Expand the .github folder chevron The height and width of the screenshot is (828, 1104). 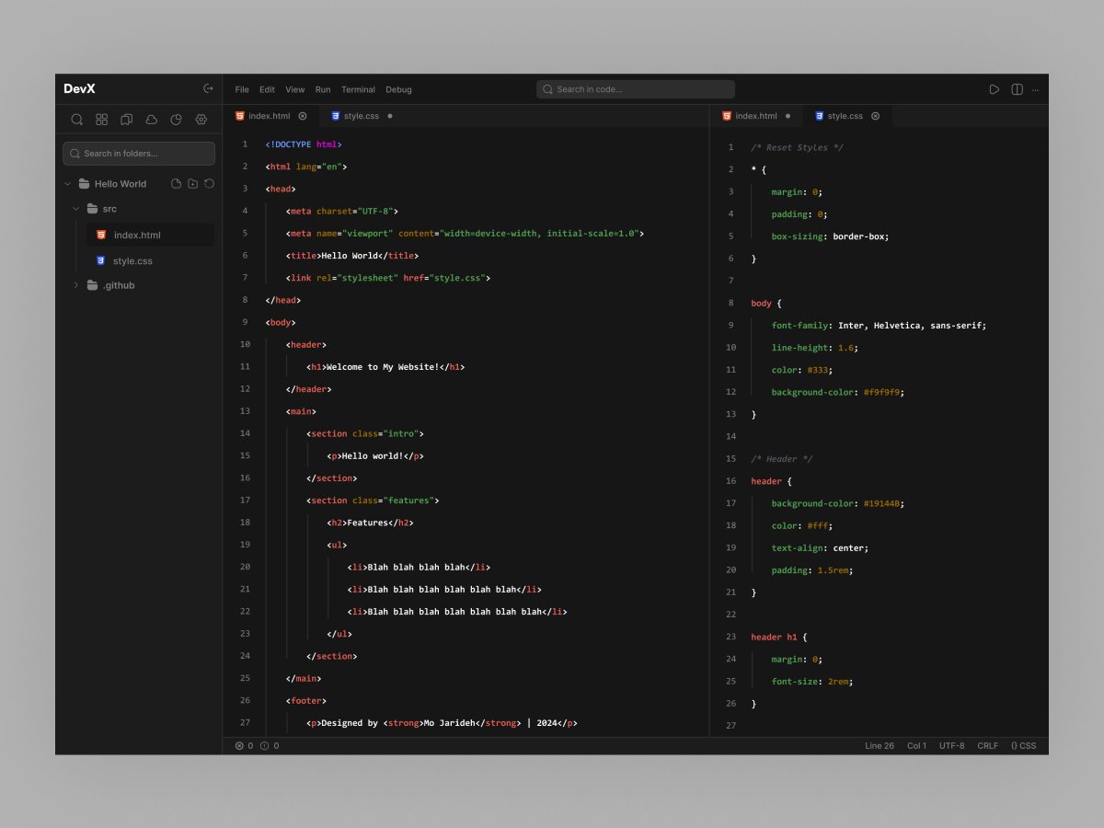76,285
